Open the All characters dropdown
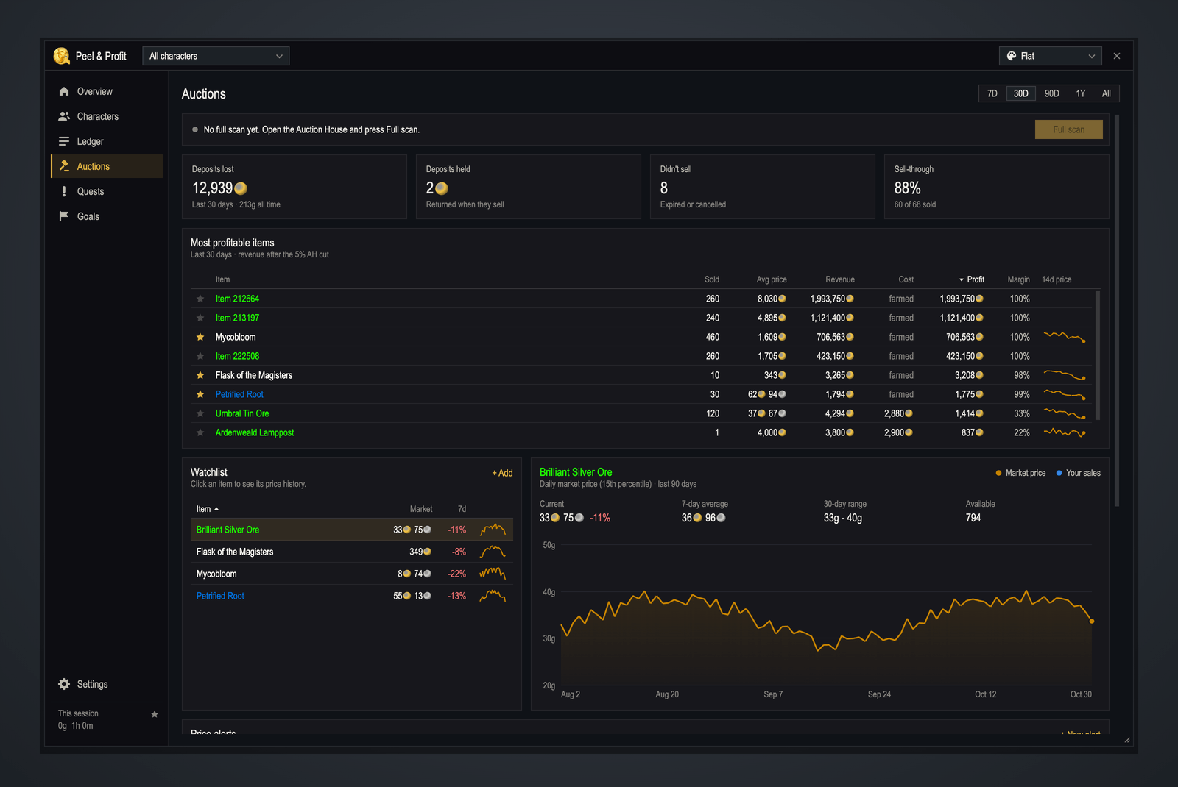1178x787 pixels. [x=216, y=56]
